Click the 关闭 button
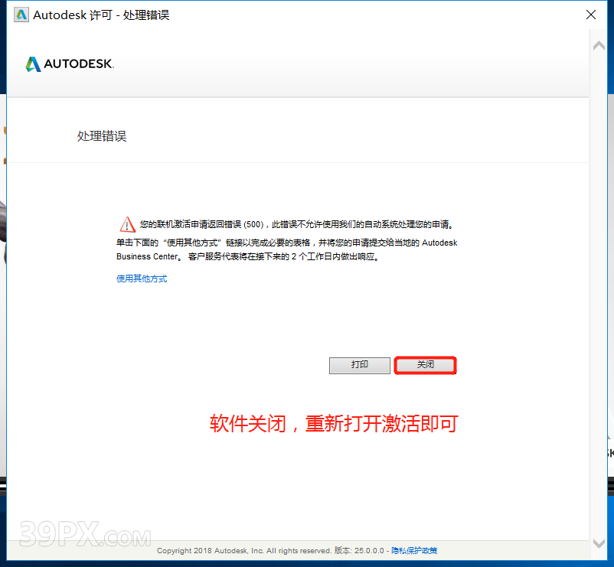Viewport: 614px width, 567px height. tap(425, 365)
